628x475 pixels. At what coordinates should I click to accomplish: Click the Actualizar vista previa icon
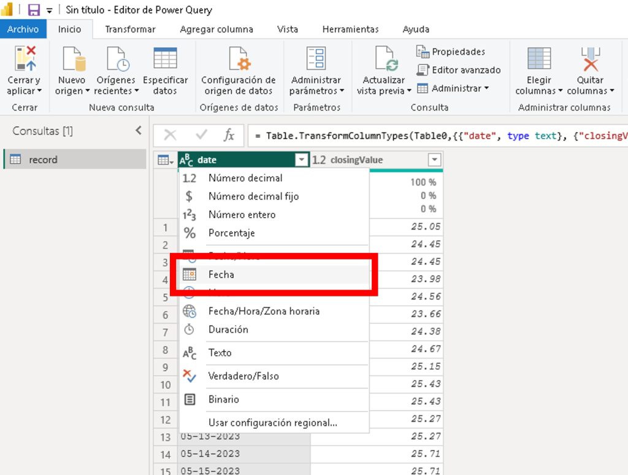[x=384, y=59]
